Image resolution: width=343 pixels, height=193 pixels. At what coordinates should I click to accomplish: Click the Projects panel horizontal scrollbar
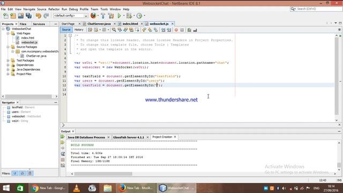(28, 96)
